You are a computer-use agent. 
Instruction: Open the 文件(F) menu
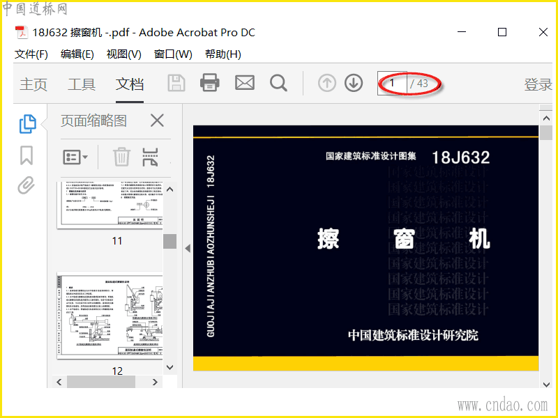click(x=31, y=54)
